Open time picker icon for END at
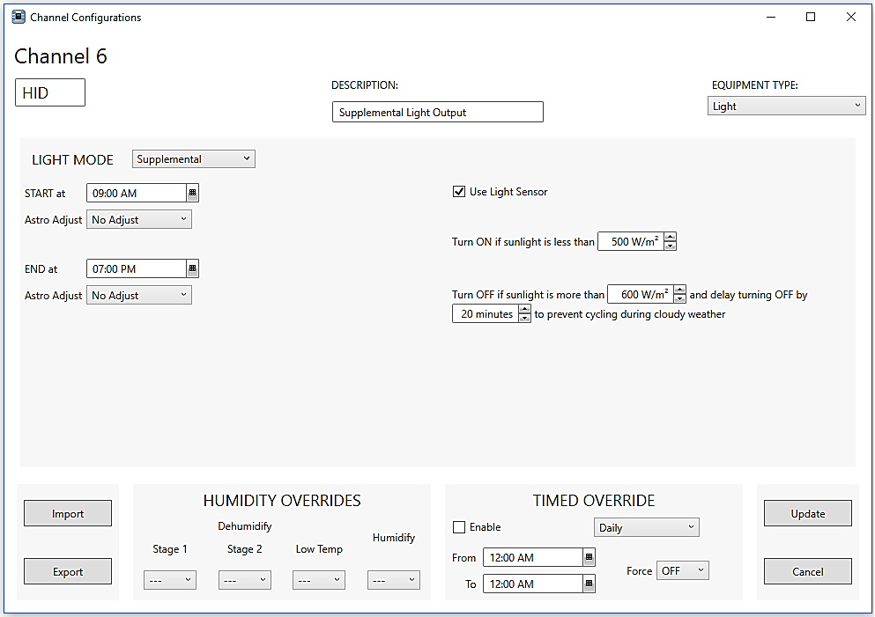 pyautogui.click(x=192, y=268)
